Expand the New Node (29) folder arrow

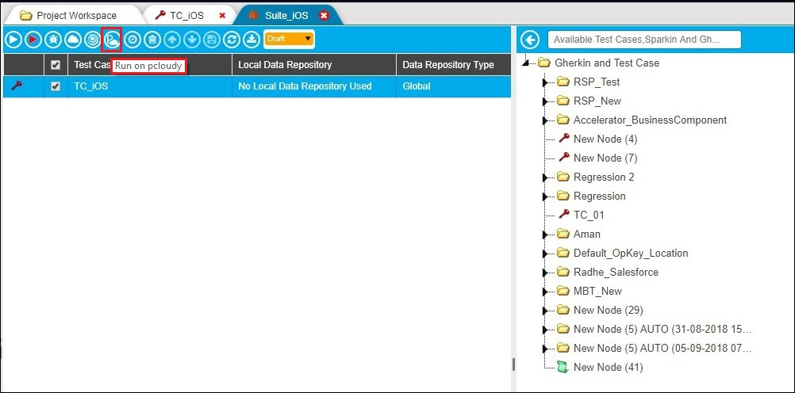(545, 311)
